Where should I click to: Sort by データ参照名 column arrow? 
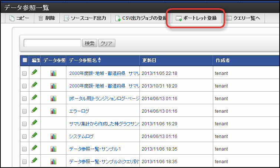tap(99, 60)
